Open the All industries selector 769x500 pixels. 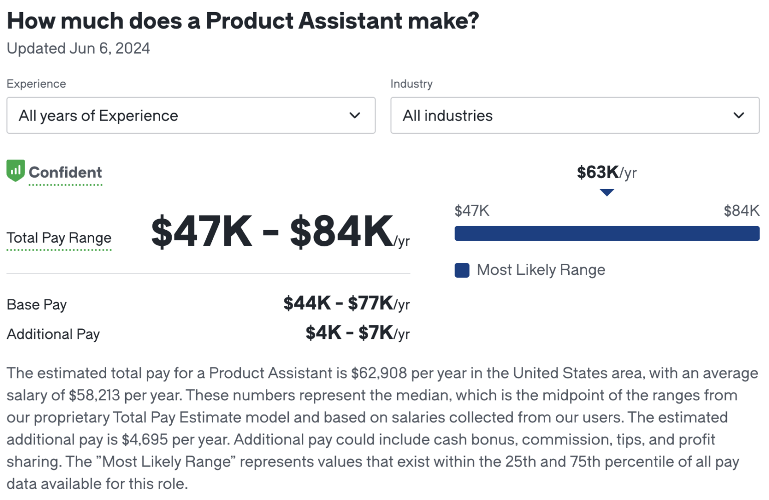pos(574,116)
